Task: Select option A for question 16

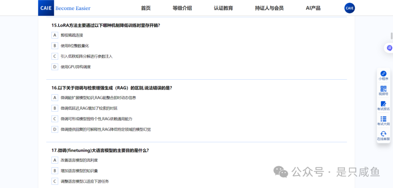Action: (x=55, y=97)
